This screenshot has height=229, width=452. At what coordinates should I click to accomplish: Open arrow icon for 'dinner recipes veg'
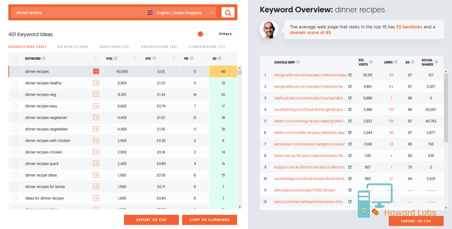96,94
